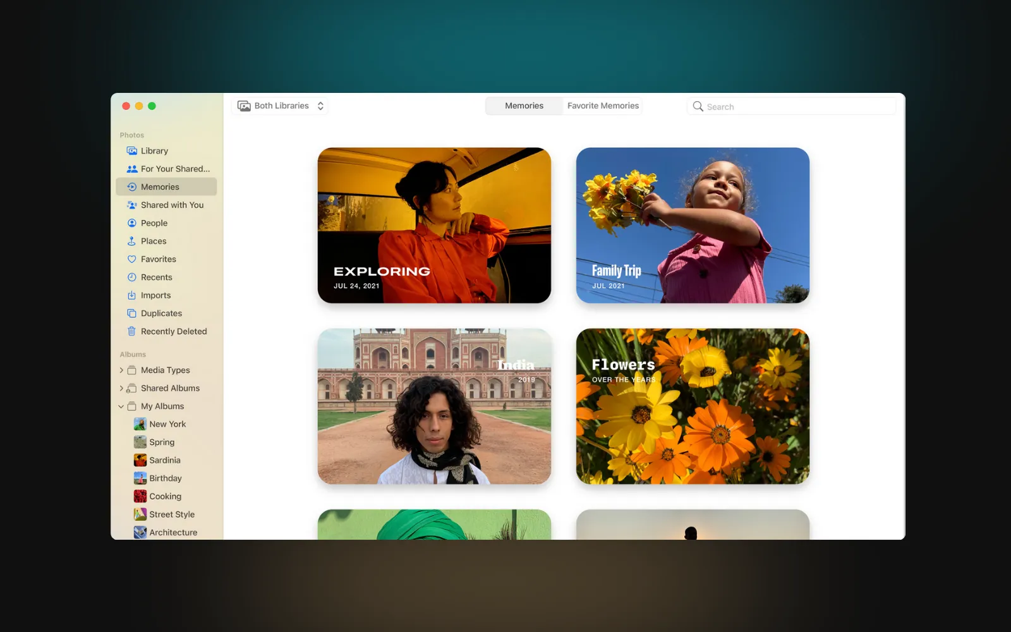Click the Birthday album thumbnail icon

pyautogui.click(x=140, y=478)
